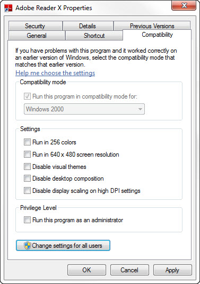Click the OK button
Image resolution: width=200 pixels, height=284 pixels.
(87, 270)
